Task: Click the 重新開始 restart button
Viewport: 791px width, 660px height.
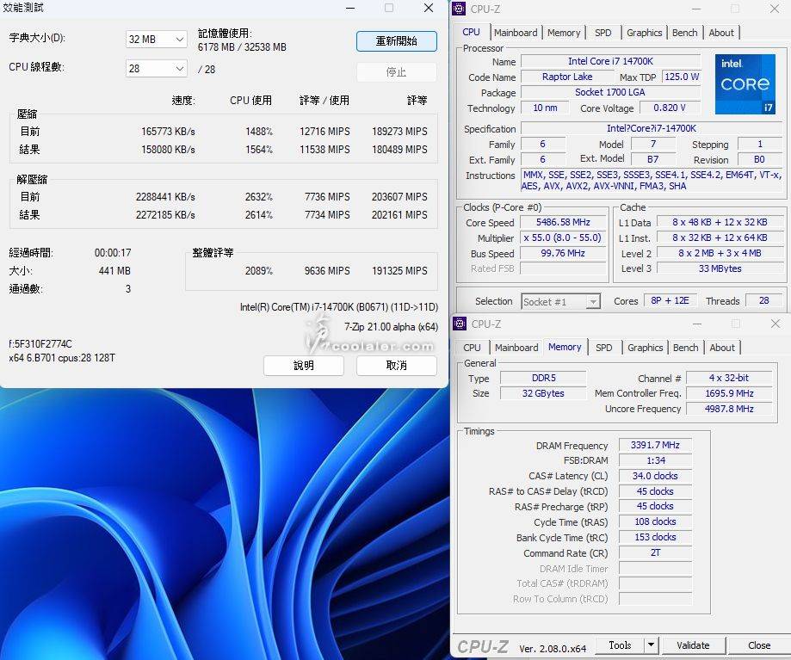Action: coord(397,41)
